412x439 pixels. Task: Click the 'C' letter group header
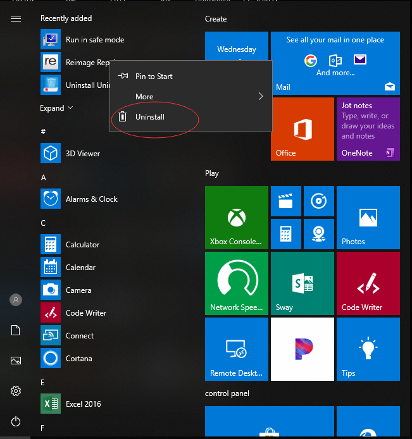click(x=43, y=223)
